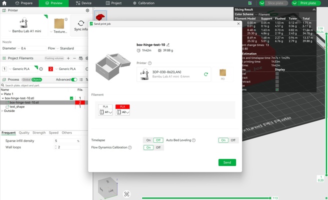Viewport: 328px width, 200px height.
Task: Click the green icon left of Slice plate
Action: pyautogui.click(x=250, y=3)
